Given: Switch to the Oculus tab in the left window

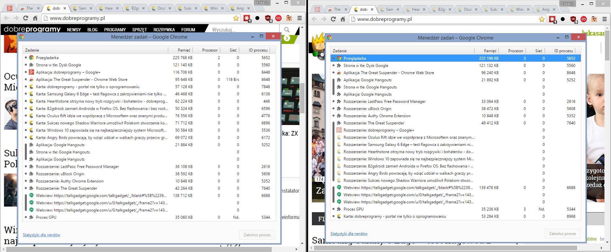Looking at the screenshot, I should point(161,8).
